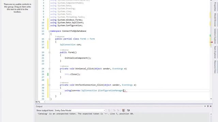Click EventArgs in btnCancel_Click signature
Image resolution: width=218 pixels, height=122 pixels.
[x=118, y=68]
